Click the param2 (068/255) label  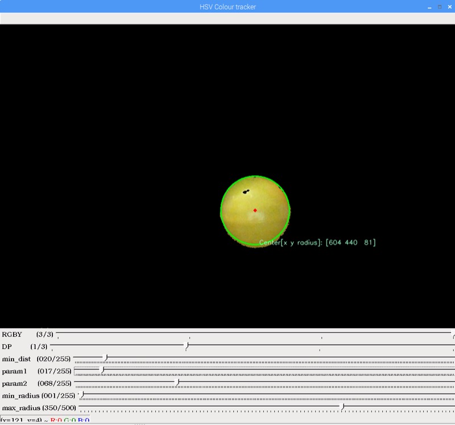[36, 383]
